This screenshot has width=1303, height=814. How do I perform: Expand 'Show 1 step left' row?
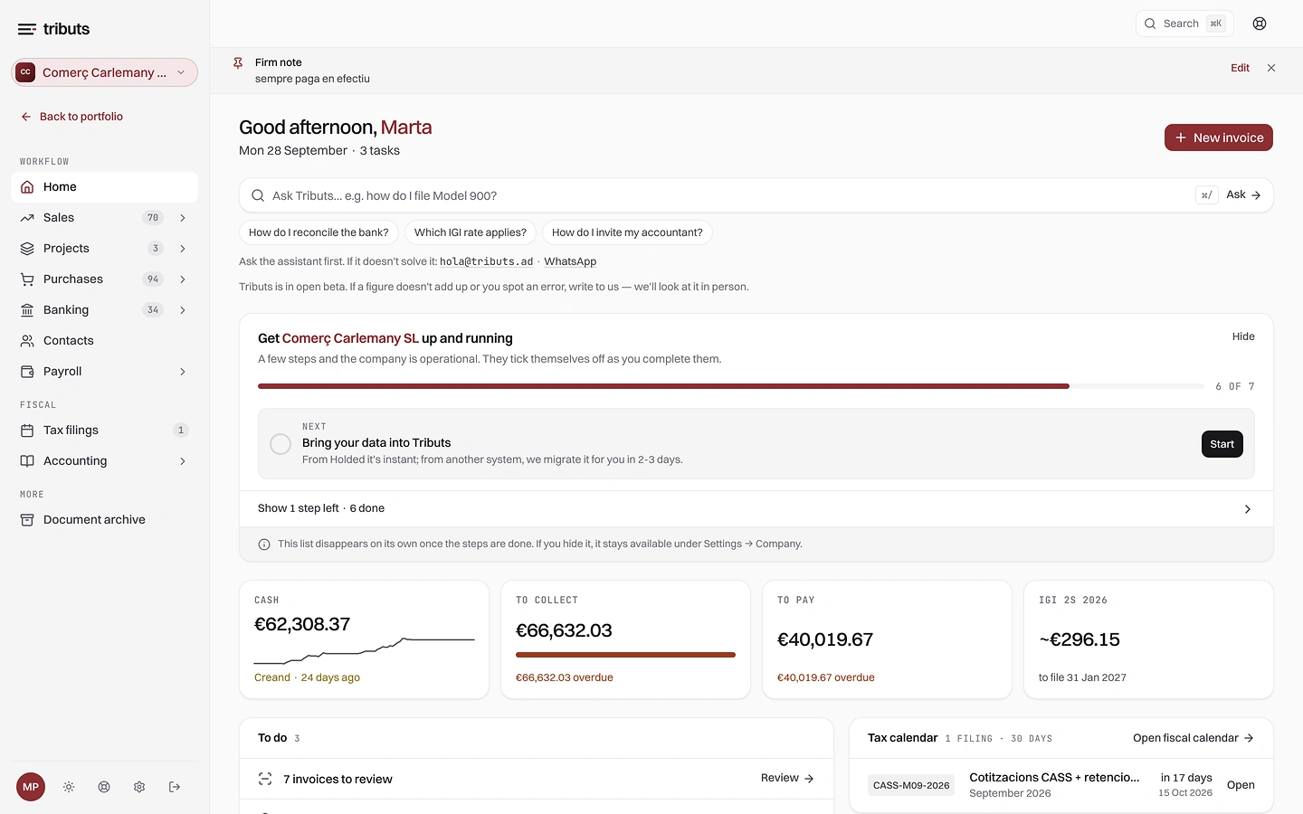[x=756, y=508]
